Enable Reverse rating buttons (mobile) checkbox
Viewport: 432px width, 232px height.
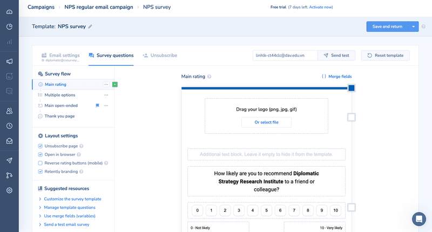pyautogui.click(x=40, y=163)
